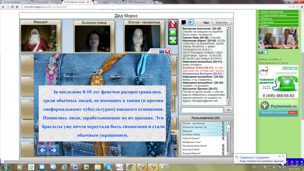Click the chat scrollbar up arrow
Viewport: 304px width, 171px height.
pyautogui.click(x=229, y=28)
